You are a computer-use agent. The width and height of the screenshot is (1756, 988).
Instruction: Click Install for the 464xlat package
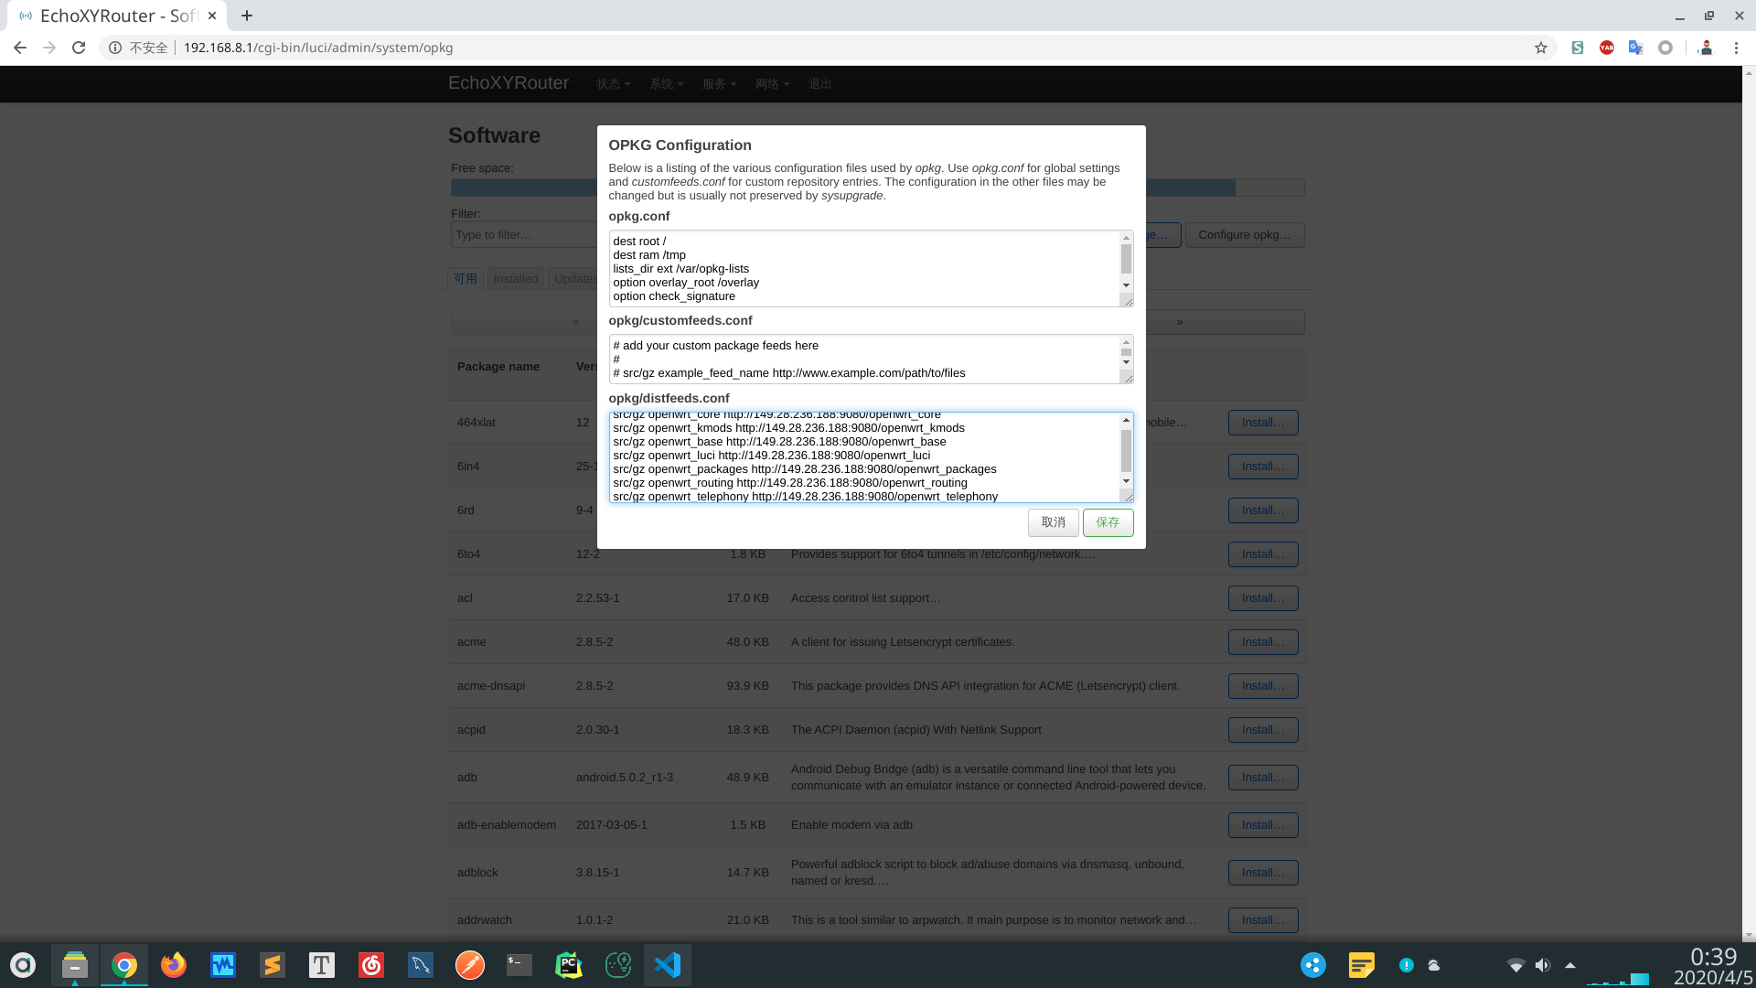pyautogui.click(x=1263, y=423)
